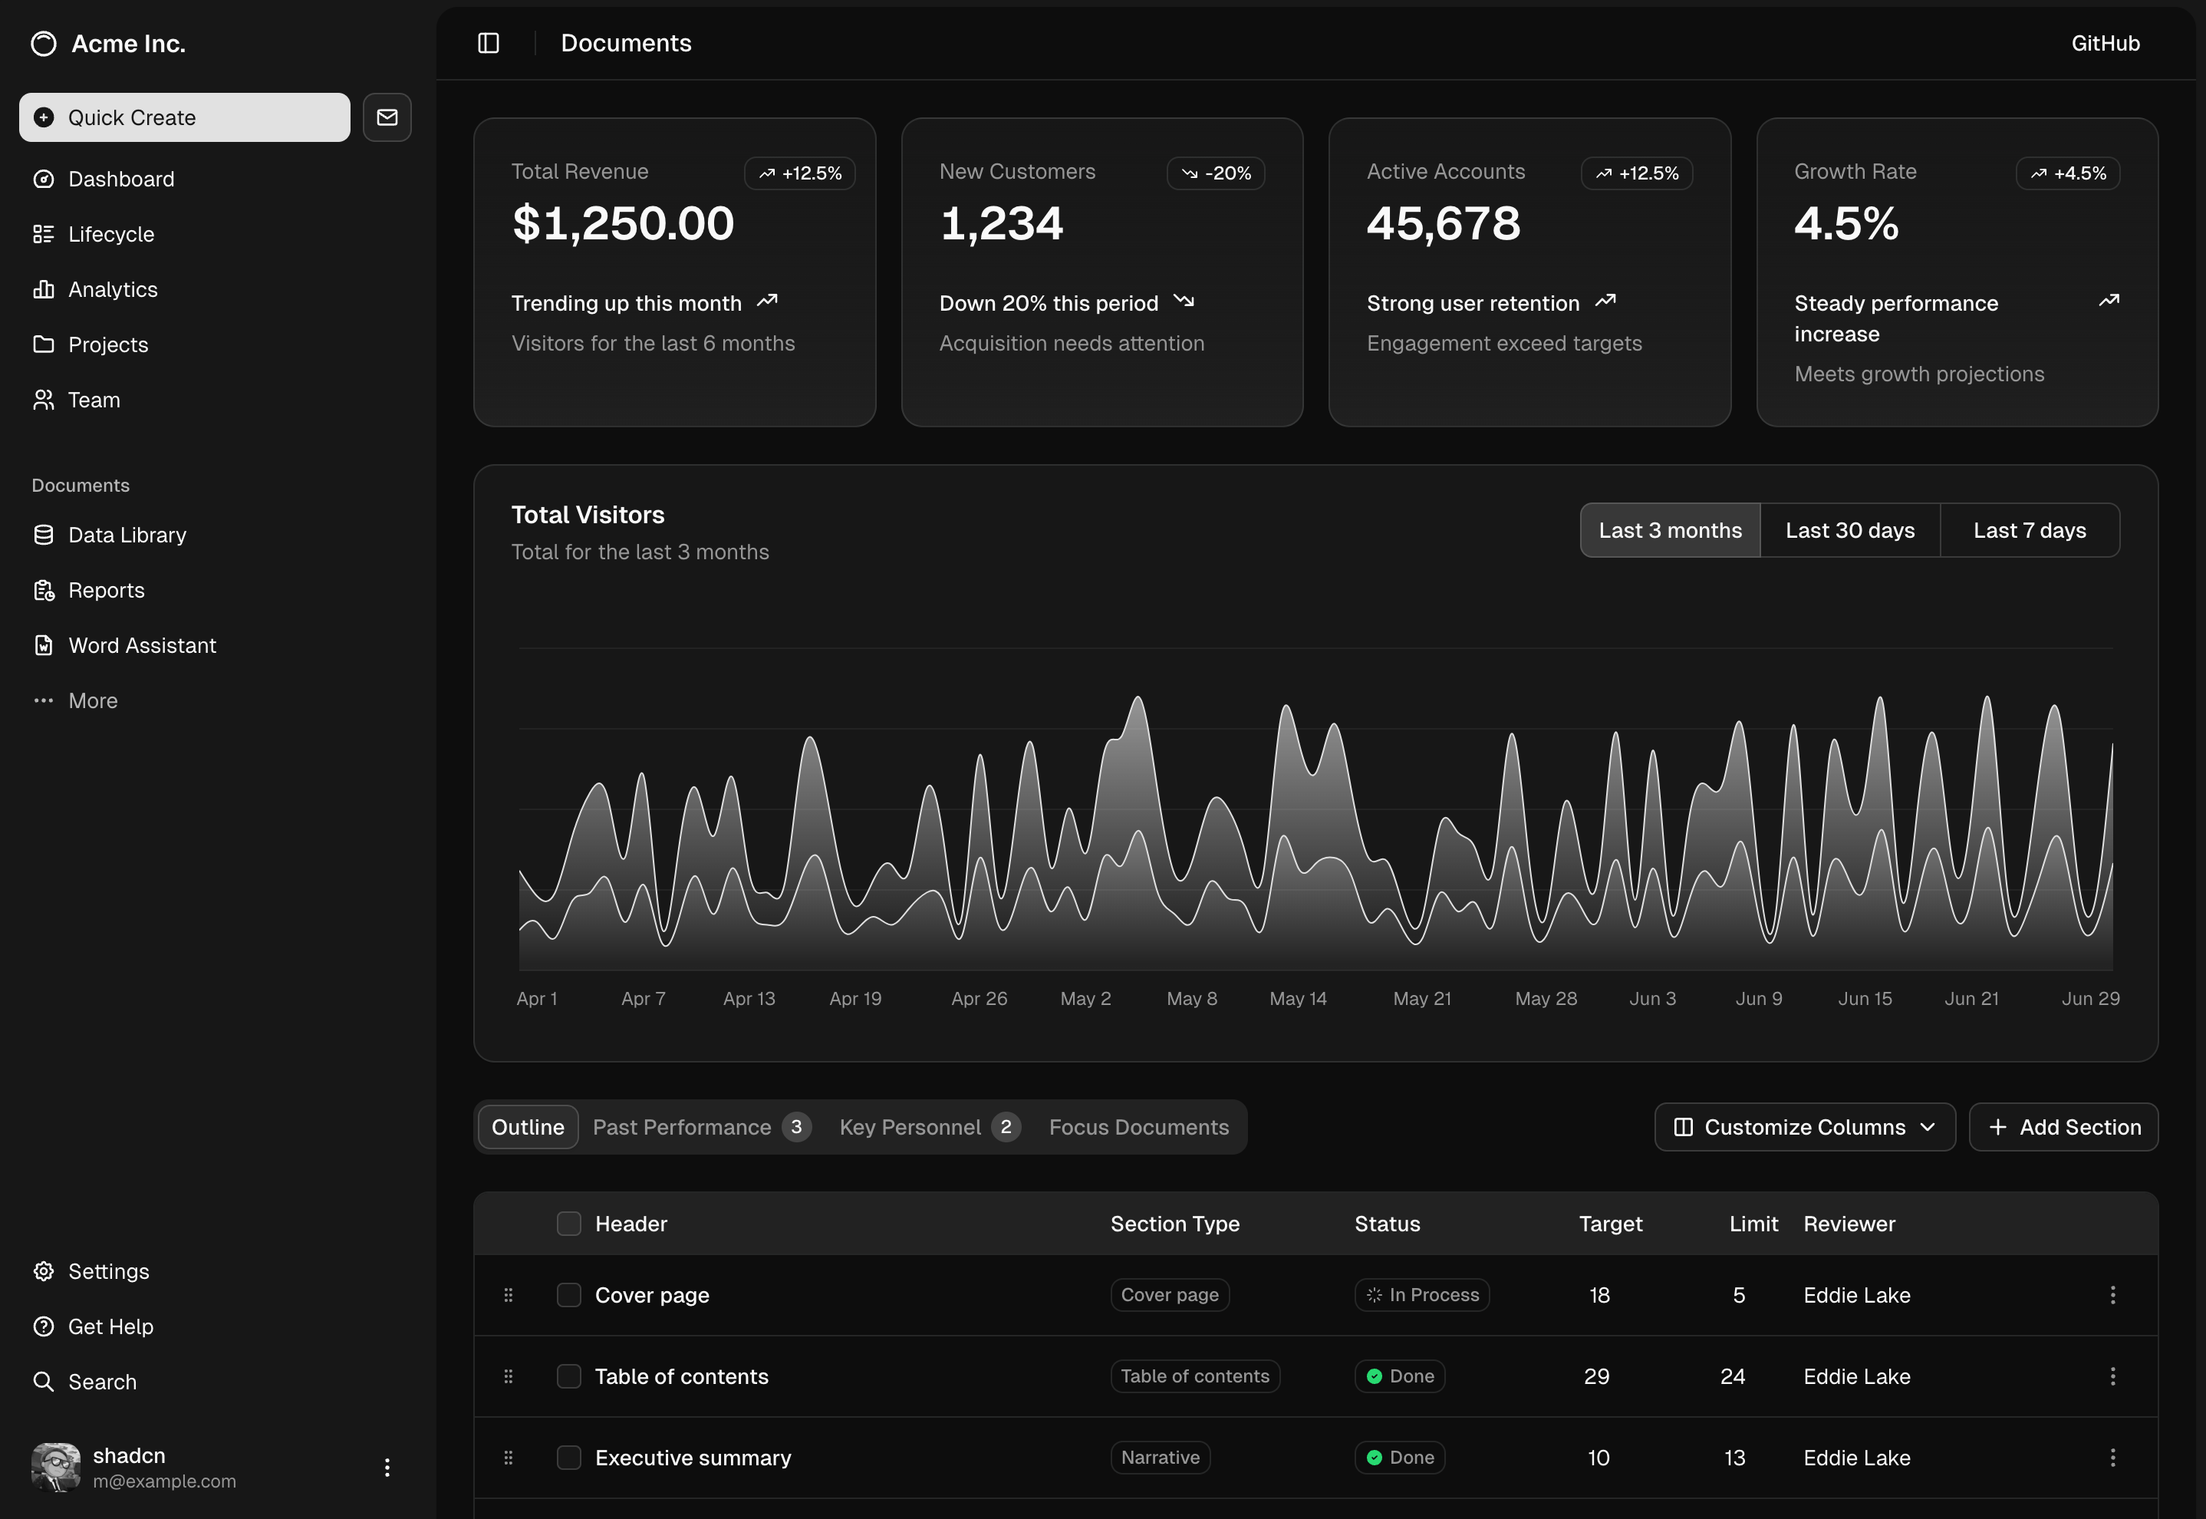The height and width of the screenshot is (1519, 2206).
Task: Switch to the Past Performance tab
Action: click(x=701, y=1127)
